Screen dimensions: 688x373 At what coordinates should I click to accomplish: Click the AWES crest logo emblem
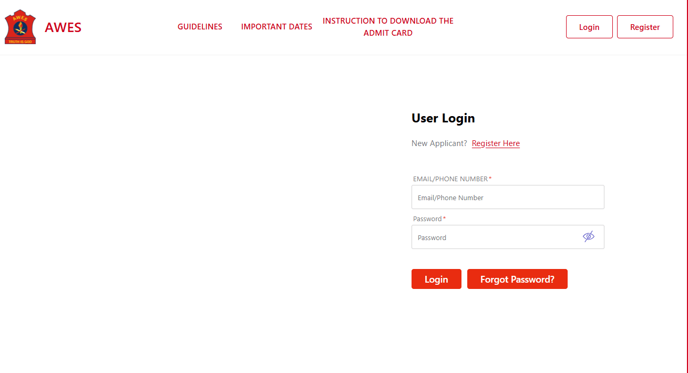[x=20, y=25]
